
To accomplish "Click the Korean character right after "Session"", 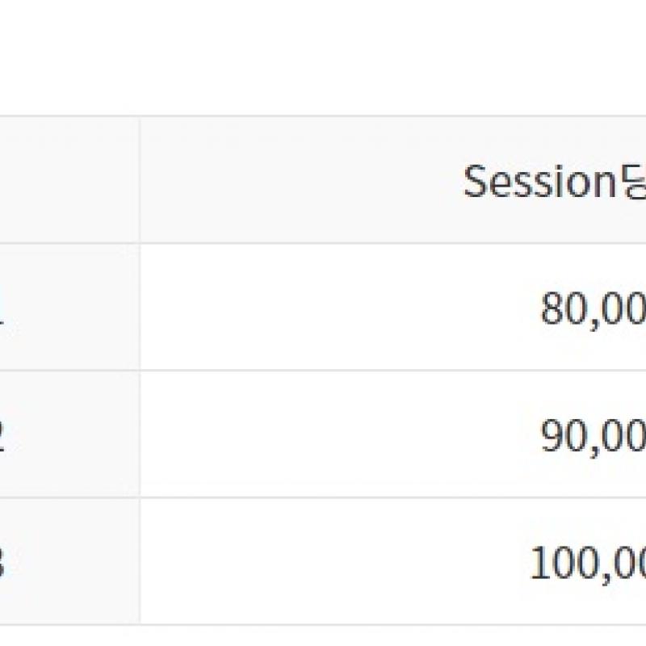I will (631, 182).
